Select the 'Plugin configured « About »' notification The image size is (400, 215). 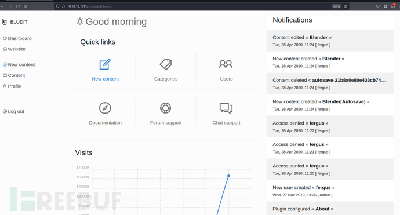coord(330,209)
